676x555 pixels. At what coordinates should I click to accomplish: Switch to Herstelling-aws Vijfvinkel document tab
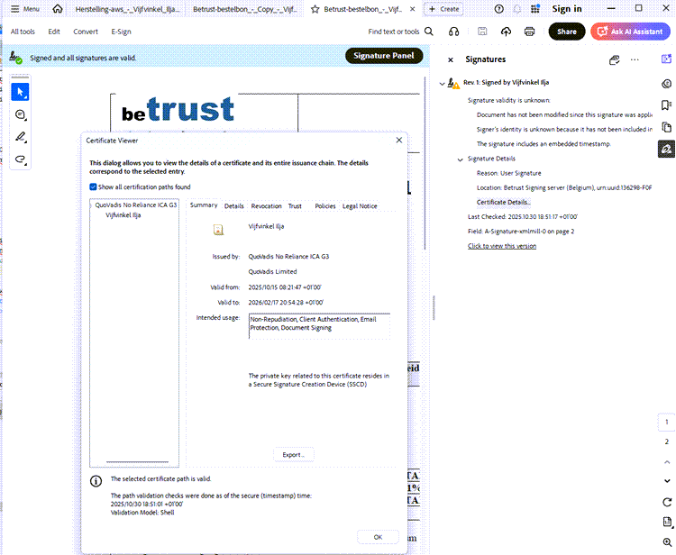pyautogui.click(x=127, y=9)
